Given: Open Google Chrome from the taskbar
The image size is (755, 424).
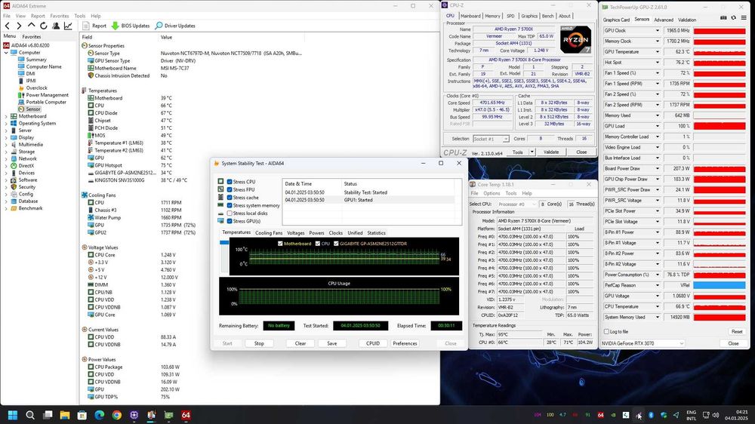Looking at the screenshot, I should point(116,415).
